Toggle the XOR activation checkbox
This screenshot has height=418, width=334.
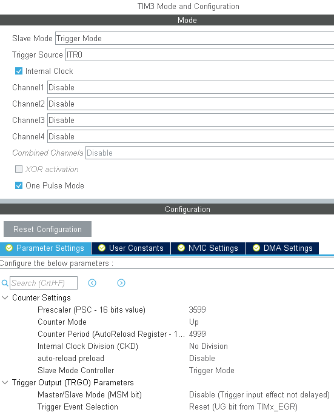19,169
